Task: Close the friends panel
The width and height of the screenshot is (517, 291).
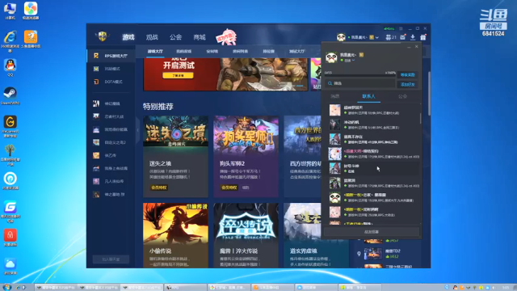Action: 417,47
